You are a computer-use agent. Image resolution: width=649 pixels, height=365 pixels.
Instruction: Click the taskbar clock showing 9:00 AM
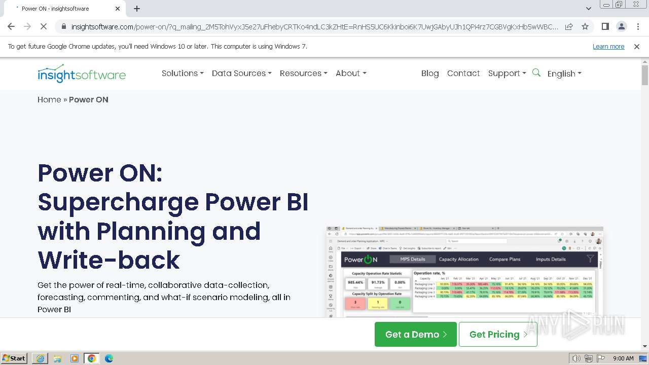(x=623, y=358)
